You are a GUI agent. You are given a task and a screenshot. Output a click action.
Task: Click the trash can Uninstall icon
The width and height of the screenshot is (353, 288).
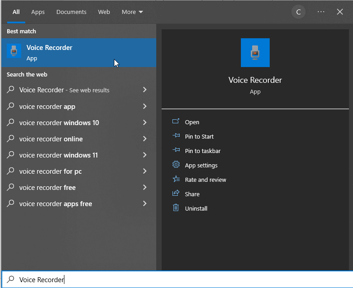pos(176,208)
